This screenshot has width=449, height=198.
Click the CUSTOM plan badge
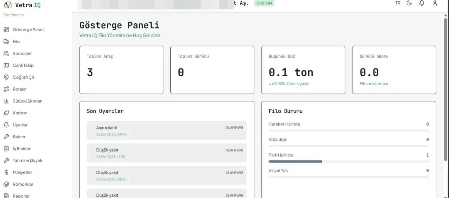[264, 3]
